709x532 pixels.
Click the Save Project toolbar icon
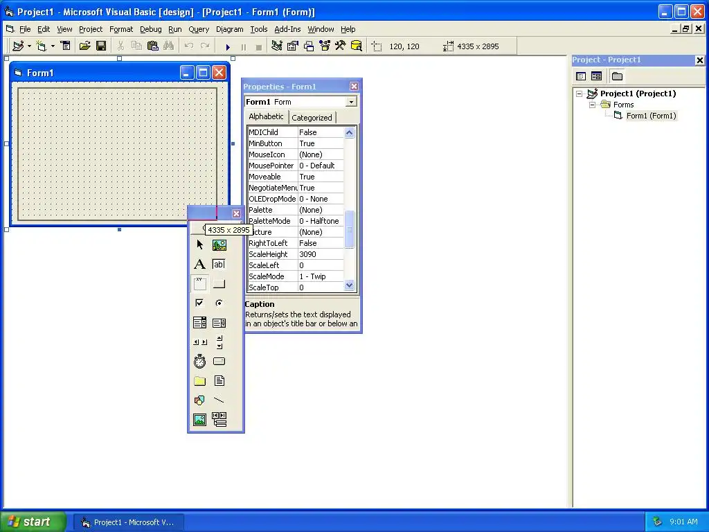click(101, 46)
